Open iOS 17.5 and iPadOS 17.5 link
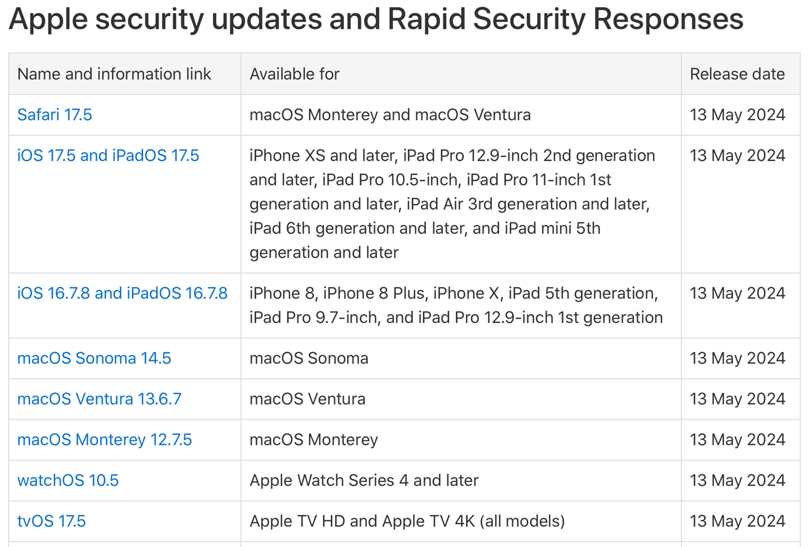The height and width of the screenshot is (547, 809). 108,155
